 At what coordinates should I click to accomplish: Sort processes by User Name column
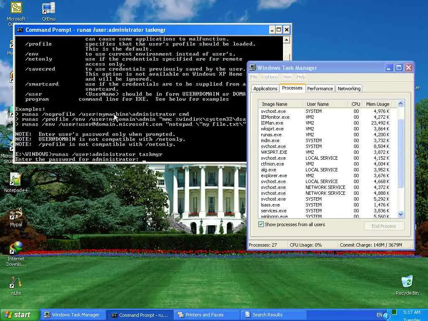click(x=325, y=104)
